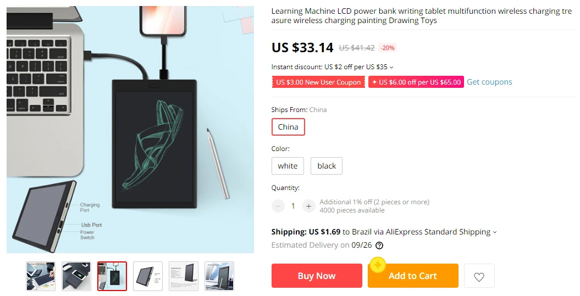Claim the US $3.00 New User Coupon
The image size is (580, 296).
(x=318, y=82)
